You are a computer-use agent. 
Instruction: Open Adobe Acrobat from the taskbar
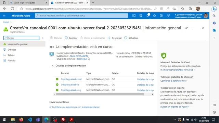(x=72, y=120)
